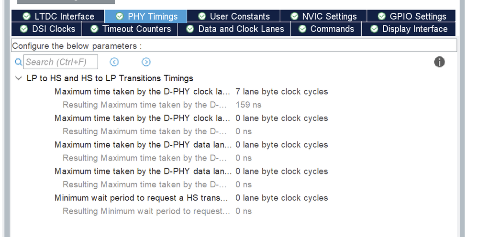Focus the parameter search field
478x237 pixels.
coord(61,62)
